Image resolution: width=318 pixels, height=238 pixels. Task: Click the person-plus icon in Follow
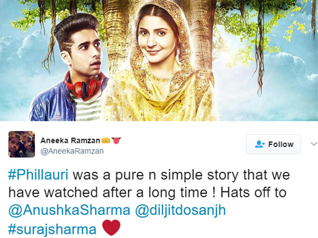click(260, 144)
